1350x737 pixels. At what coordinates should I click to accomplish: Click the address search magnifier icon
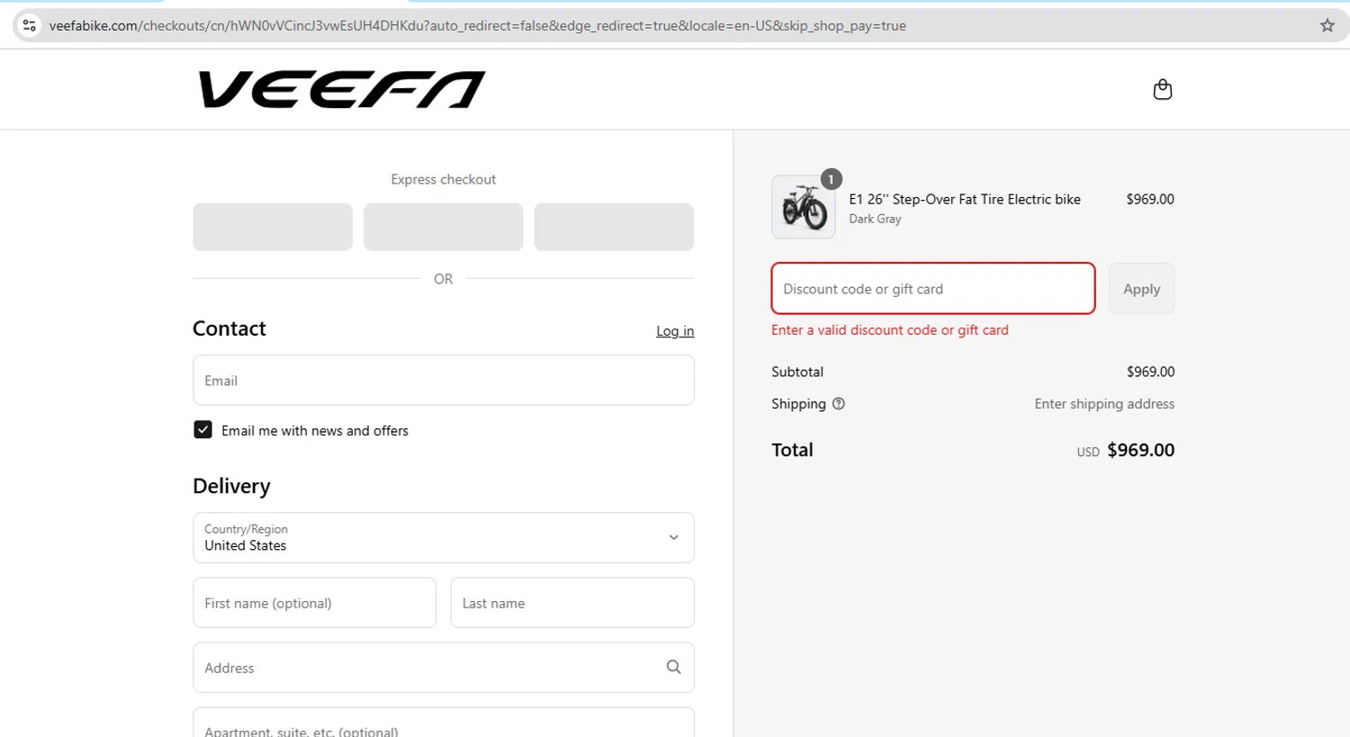[673, 667]
